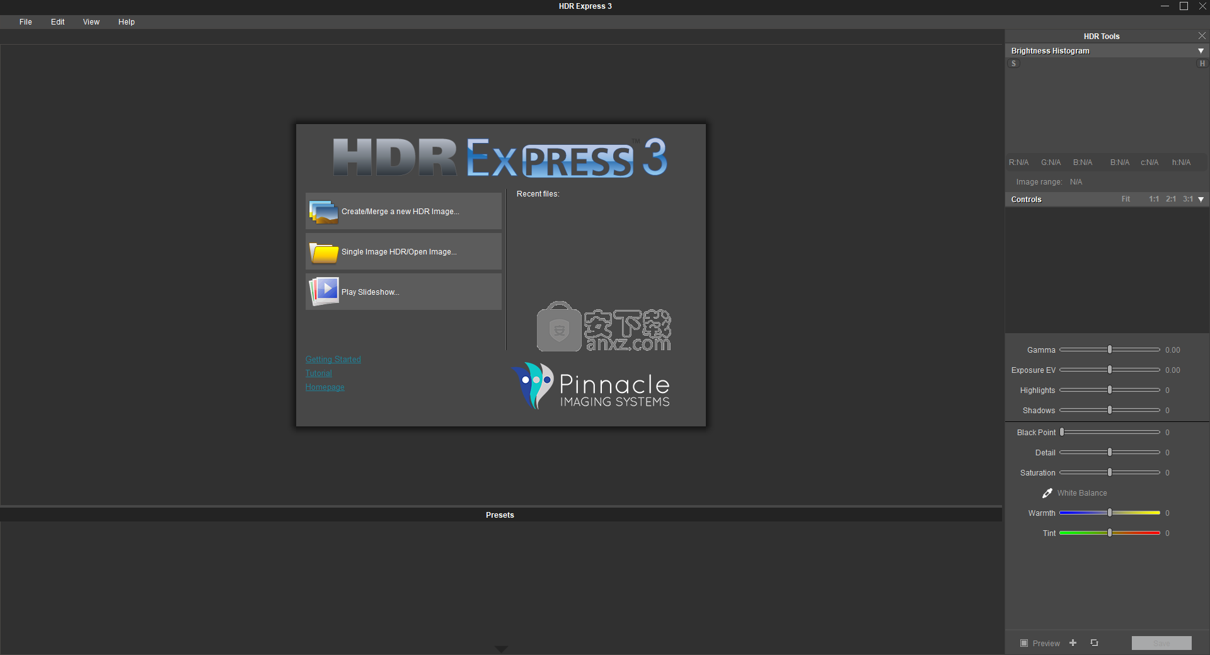Open the Getting Started link

coord(333,360)
